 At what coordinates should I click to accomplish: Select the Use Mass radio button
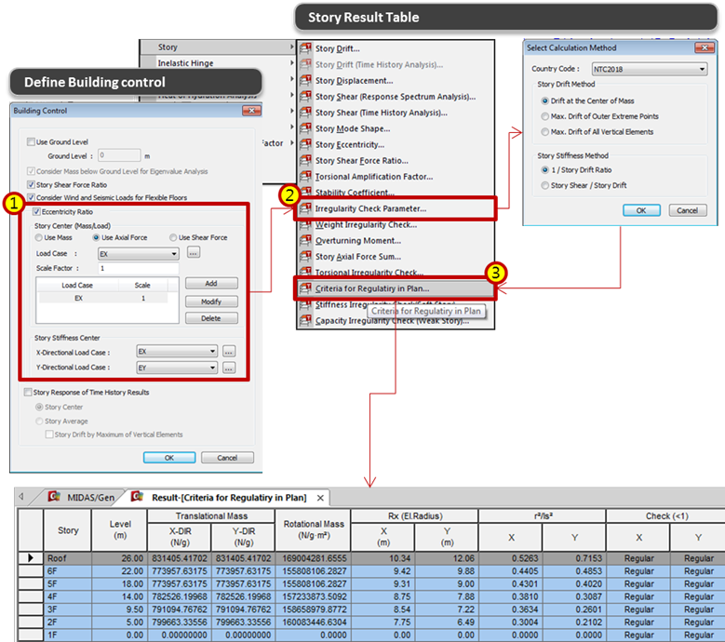[39, 237]
